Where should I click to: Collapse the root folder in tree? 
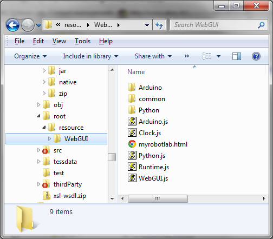38,116
